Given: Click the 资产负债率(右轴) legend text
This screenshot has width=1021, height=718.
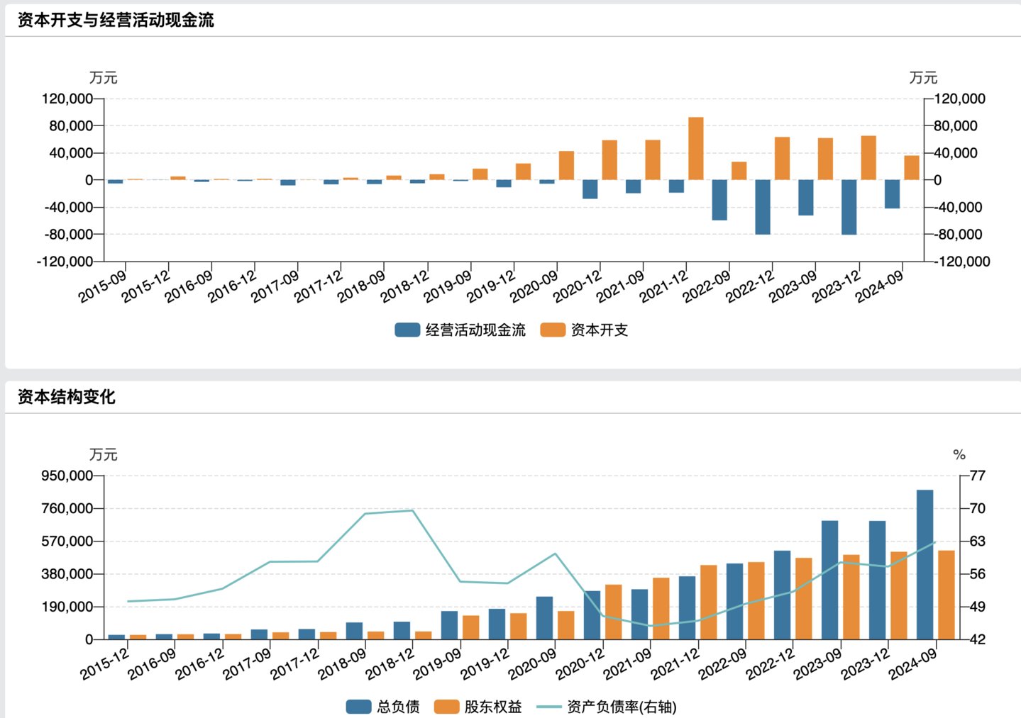Looking at the screenshot, I should pos(622,707).
